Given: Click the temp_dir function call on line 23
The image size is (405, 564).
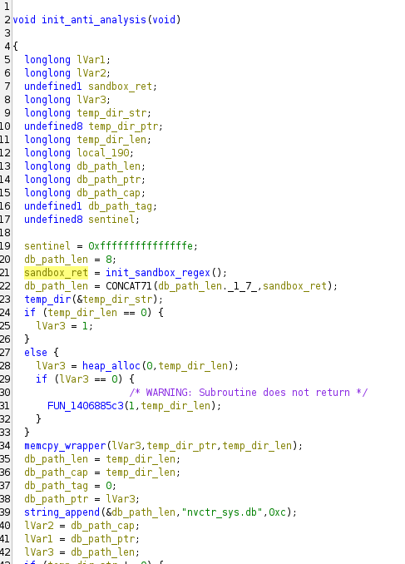Looking at the screenshot, I should pyautogui.click(x=47, y=299).
